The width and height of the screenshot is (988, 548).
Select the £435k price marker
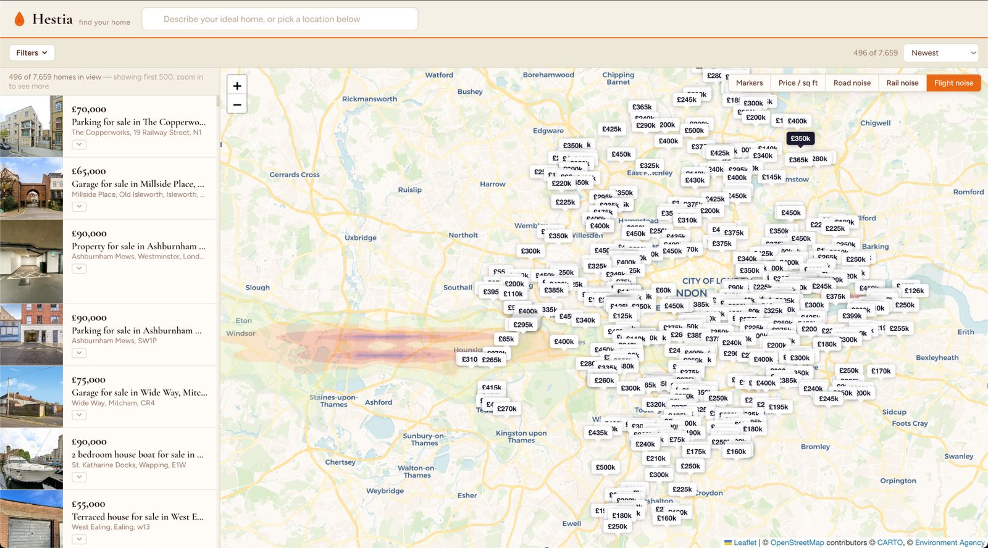click(598, 433)
